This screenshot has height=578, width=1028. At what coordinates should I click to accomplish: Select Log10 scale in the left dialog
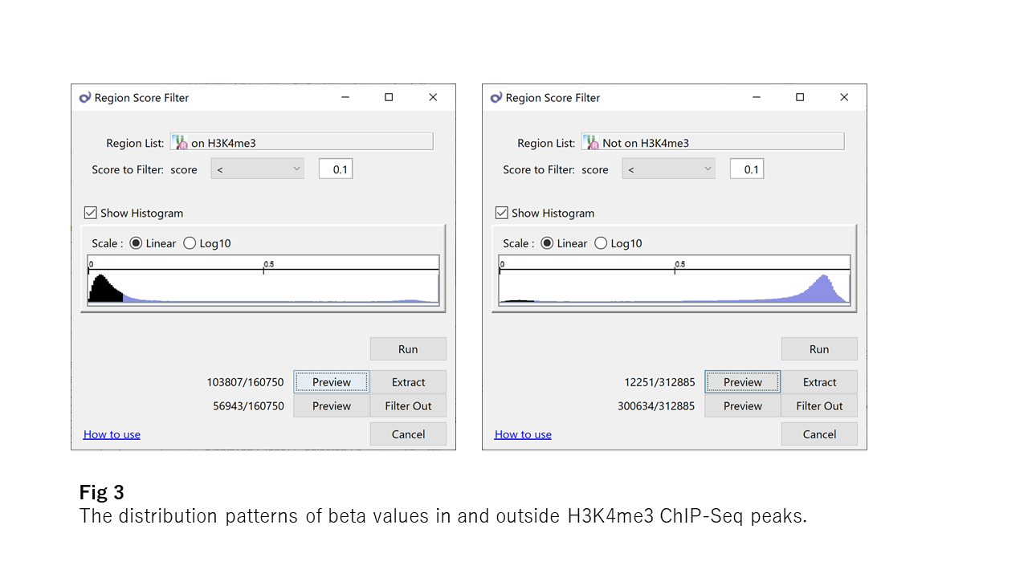[190, 243]
